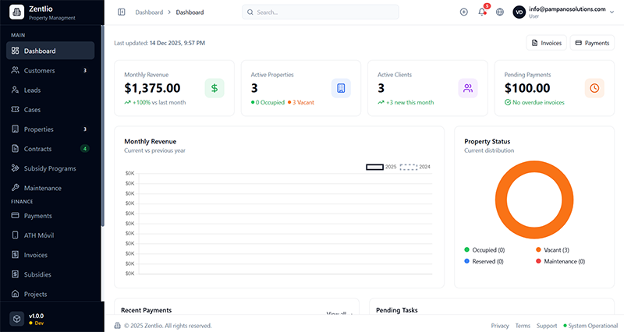
Task: Click the Monthly Revenue dollar icon
Action: 214,88
